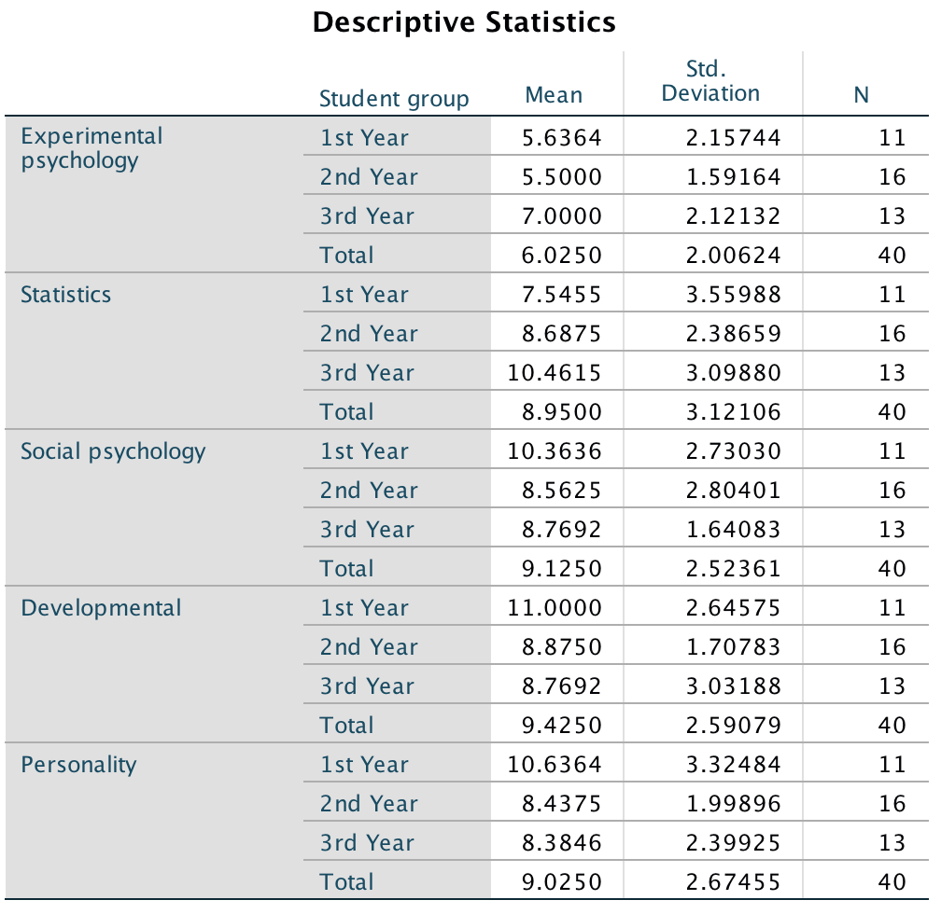
Task: Select the Personality row label
Action: click(78, 765)
